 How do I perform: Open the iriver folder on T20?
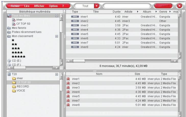click(14, 78)
